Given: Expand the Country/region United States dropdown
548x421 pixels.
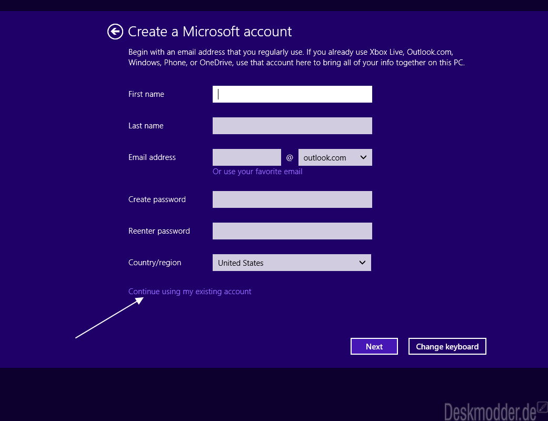Looking at the screenshot, I should point(292,263).
